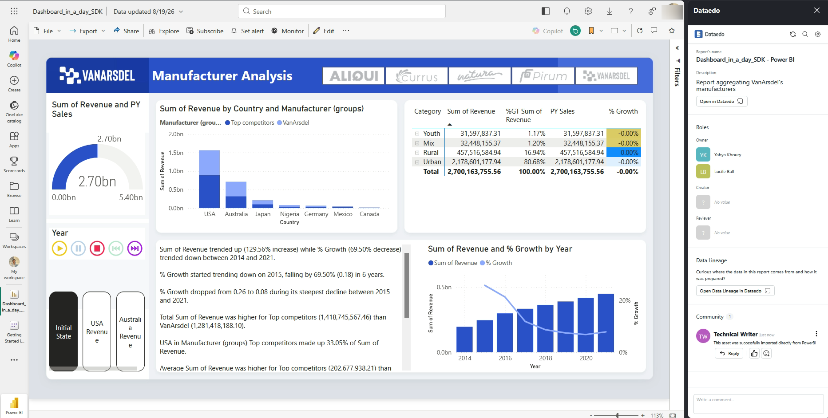Click fit-to-page icon in status bar
This screenshot has width=828, height=418.
(673, 415)
